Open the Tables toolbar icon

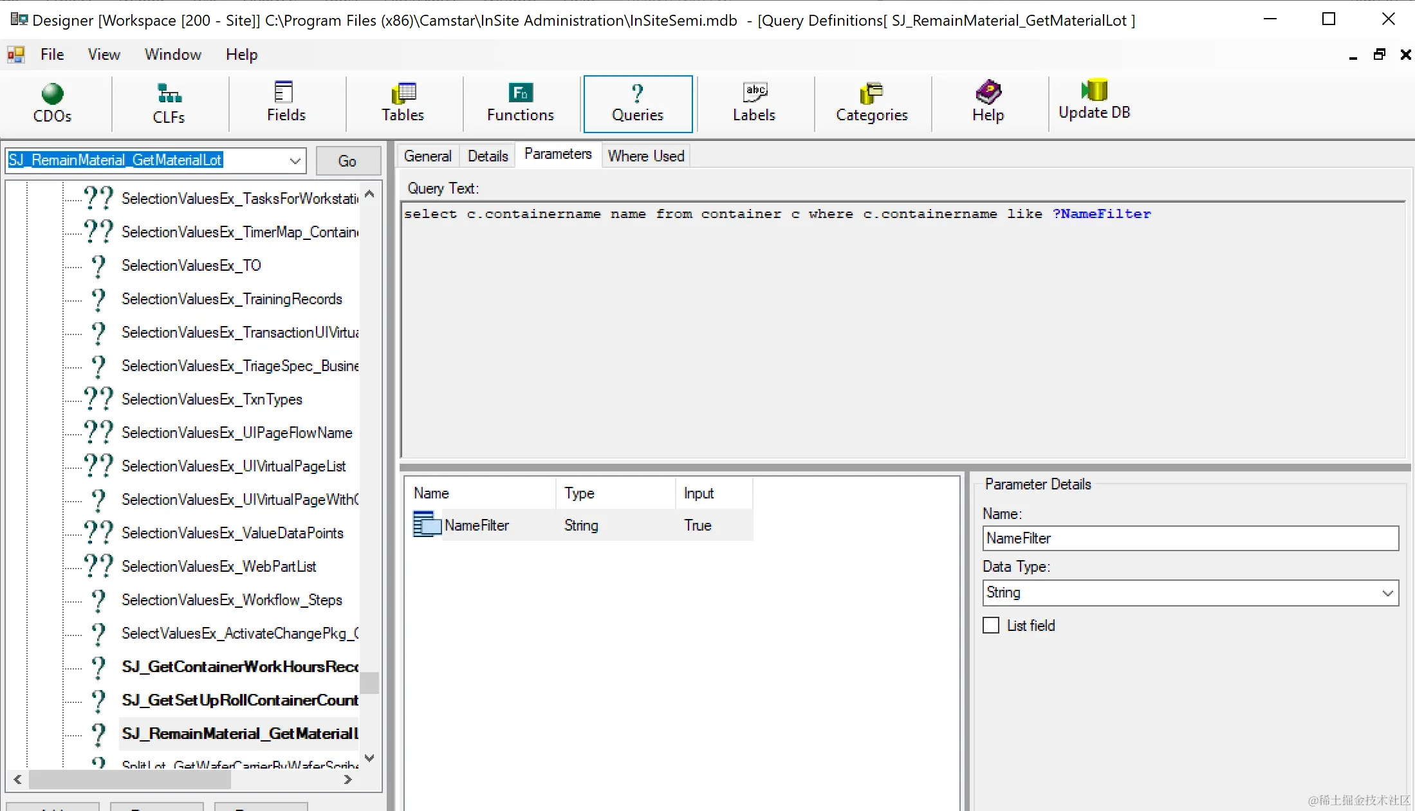[403, 103]
